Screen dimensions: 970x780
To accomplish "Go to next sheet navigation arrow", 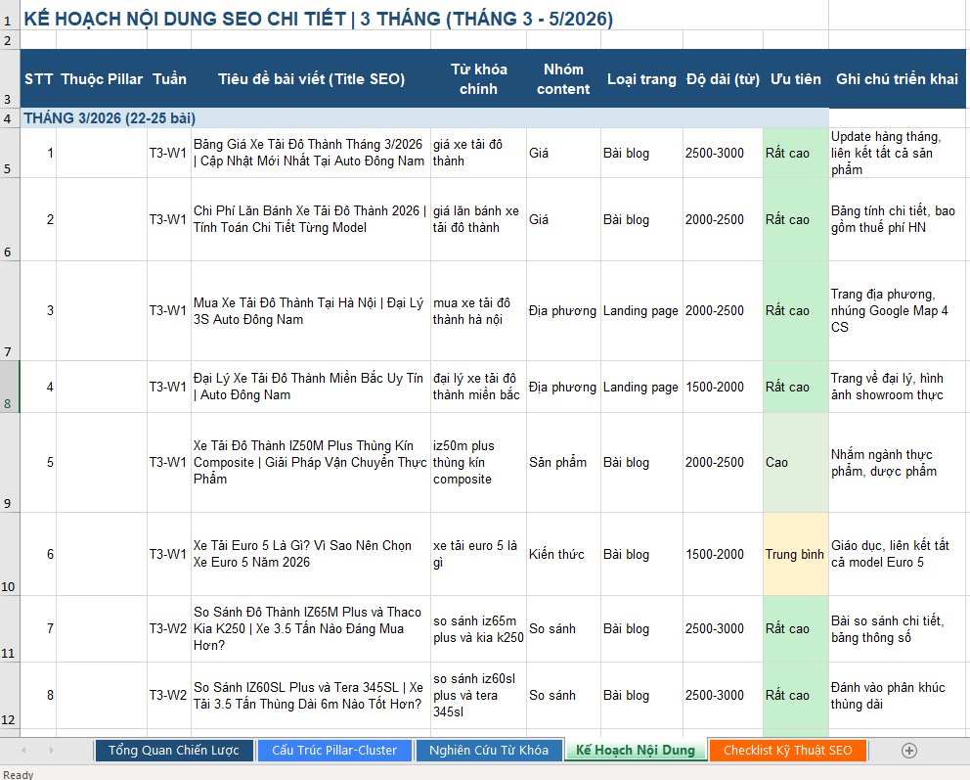I will point(52,751).
